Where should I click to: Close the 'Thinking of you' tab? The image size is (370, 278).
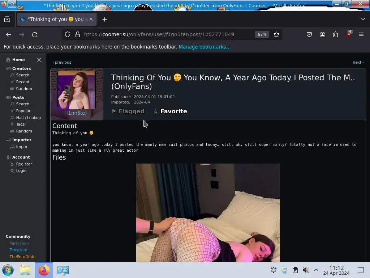[x=91, y=20]
